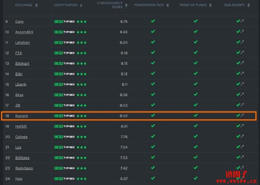The image size is (260, 185).
Task: Open the Bitforex exchange link
Action: (22, 158)
